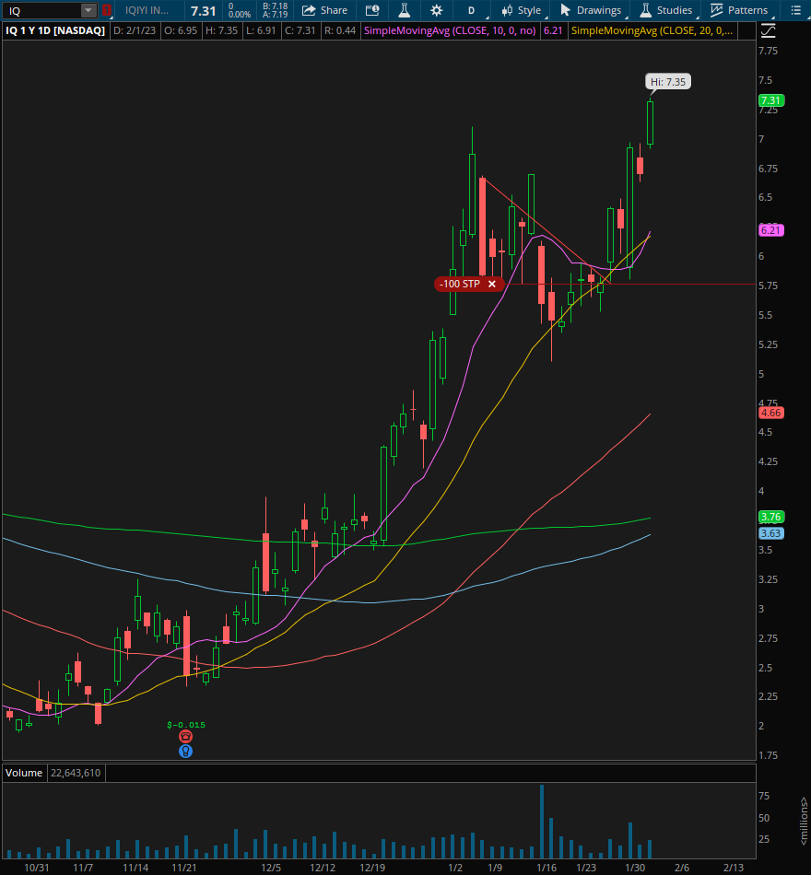
Task: Open the Drawings menu
Action: 591,10
